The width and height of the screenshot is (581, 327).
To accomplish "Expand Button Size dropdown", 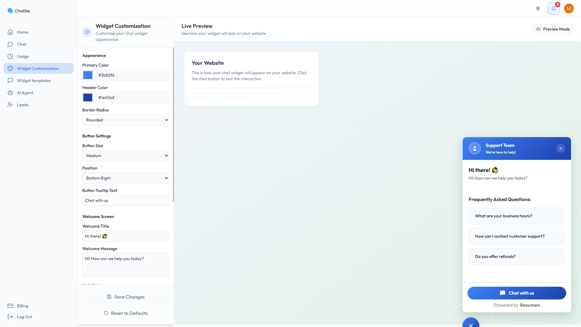I will point(126,156).
